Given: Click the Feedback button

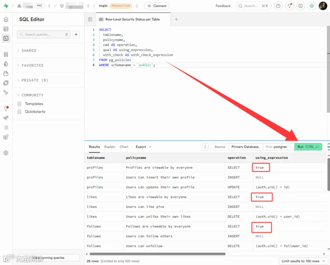Looking at the screenshot, I should 223,6.
